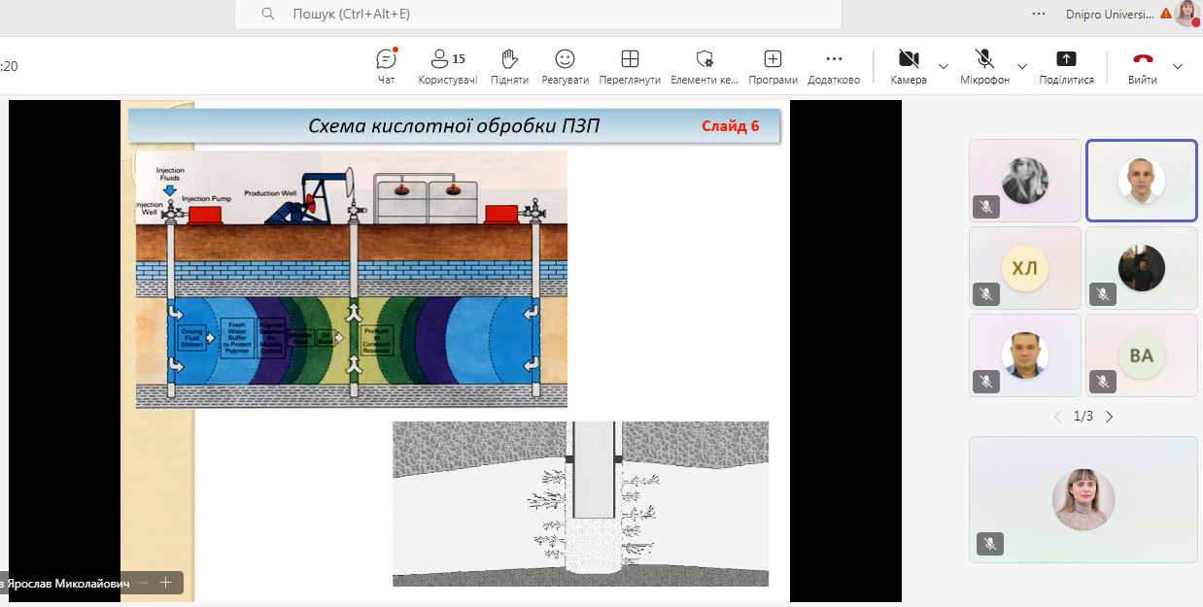Raise hand with the Підняти icon
1203x607 pixels.
(x=509, y=65)
